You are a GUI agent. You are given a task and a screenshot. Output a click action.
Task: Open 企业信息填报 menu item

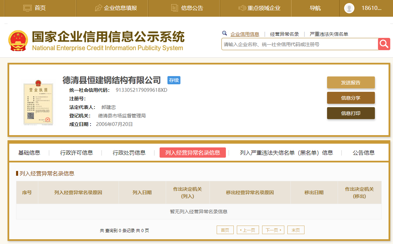[121, 8]
